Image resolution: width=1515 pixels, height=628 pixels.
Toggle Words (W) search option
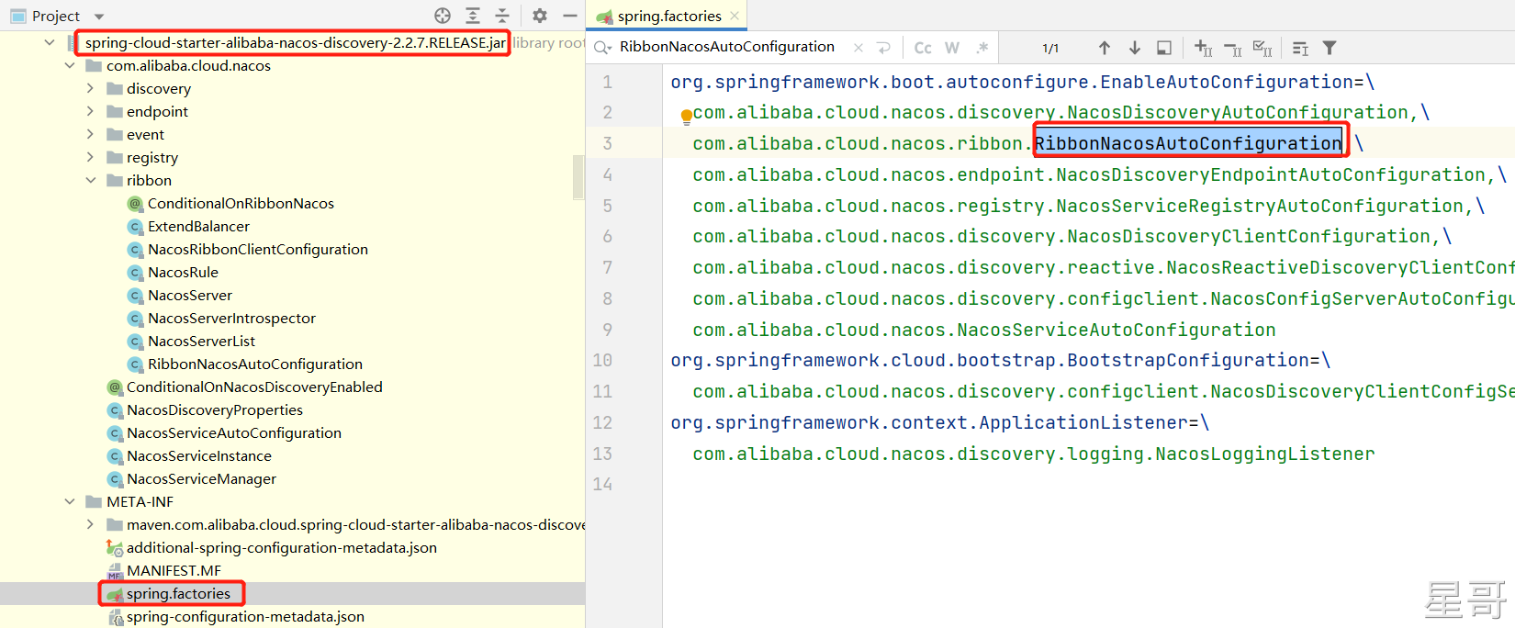(x=952, y=48)
